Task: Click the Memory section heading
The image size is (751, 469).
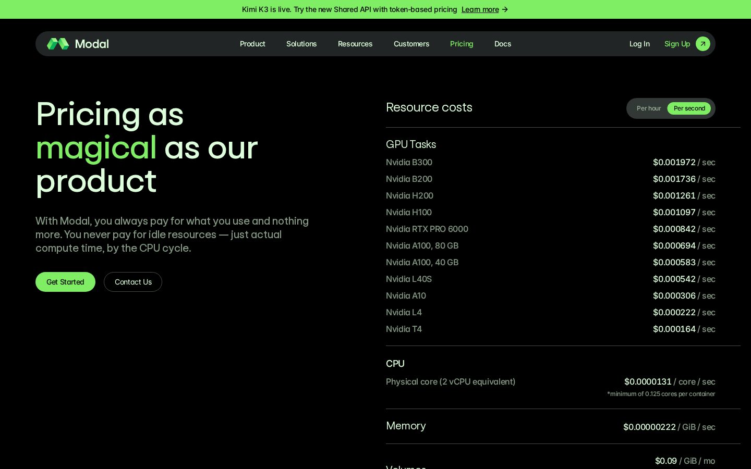Action: click(406, 426)
